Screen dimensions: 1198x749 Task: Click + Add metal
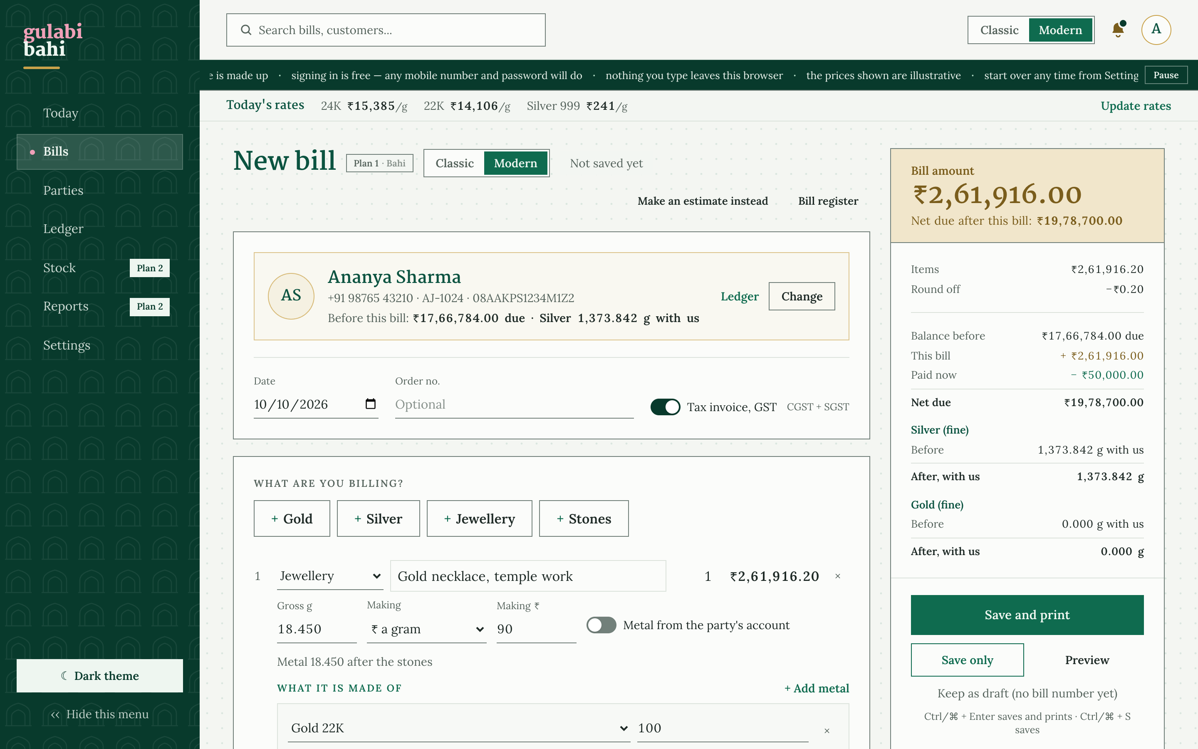pos(817,688)
